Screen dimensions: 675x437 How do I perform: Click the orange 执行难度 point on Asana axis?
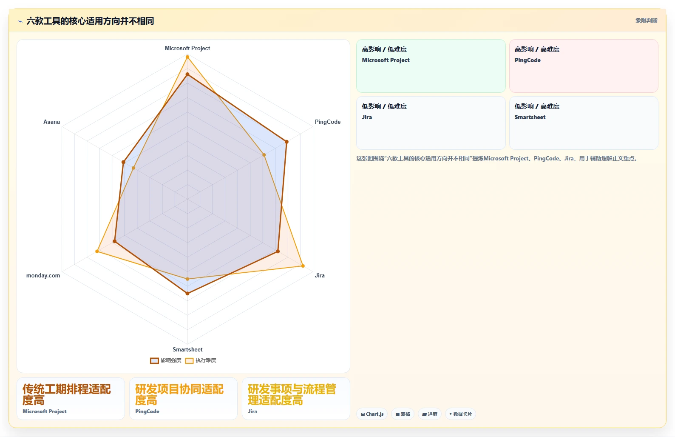pyautogui.click(x=133, y=168)
